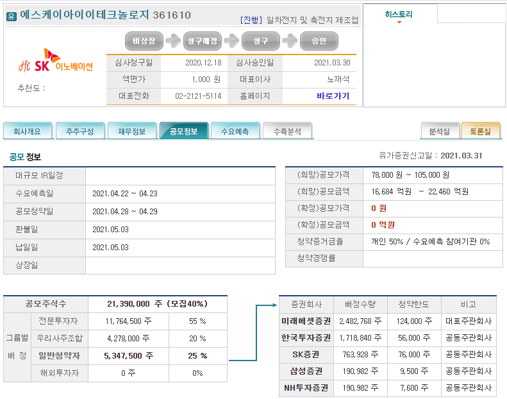
Task: Select the 비상장 status step button
Action: 144,41
